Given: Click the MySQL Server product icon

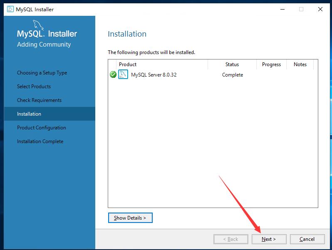Looking at the screenshot, I should (x=123, y=74).
